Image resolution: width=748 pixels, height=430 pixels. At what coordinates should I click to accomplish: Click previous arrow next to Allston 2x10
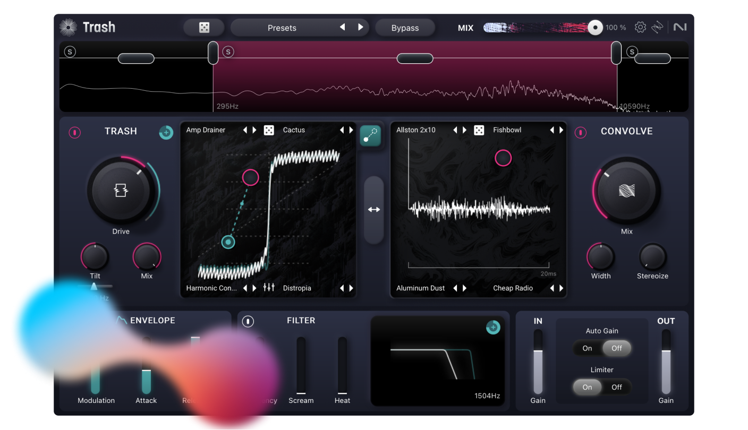click(455, 130)
